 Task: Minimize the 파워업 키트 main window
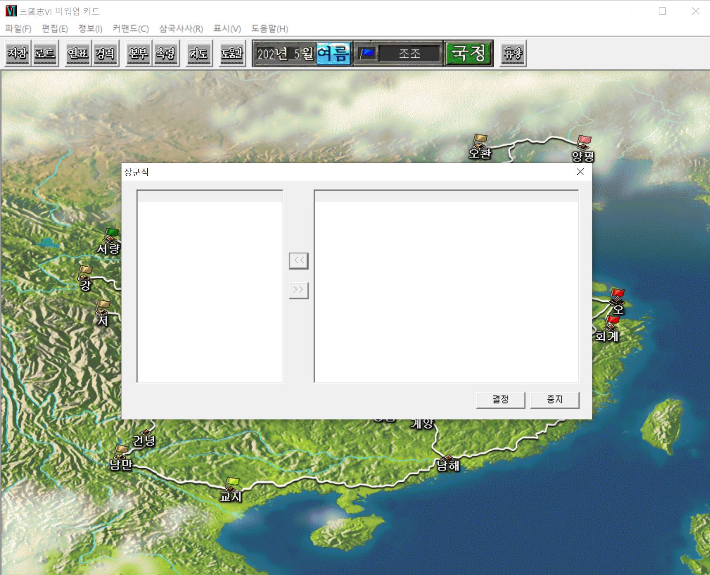click(x=630, y=11)
